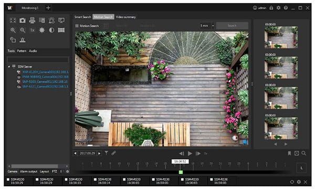The height and width of the screenshot is (189, 315).
Task: Open the panorama dewarp view icon
Action: point(61,30)
